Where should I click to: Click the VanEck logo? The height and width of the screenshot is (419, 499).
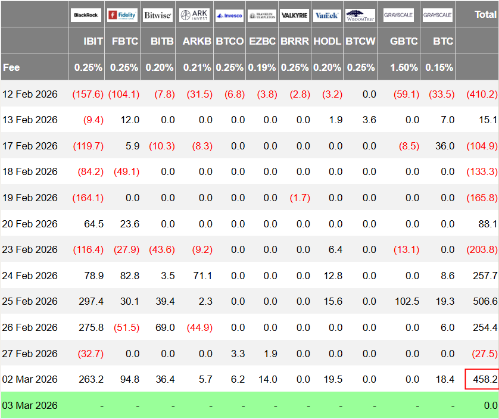327,15
